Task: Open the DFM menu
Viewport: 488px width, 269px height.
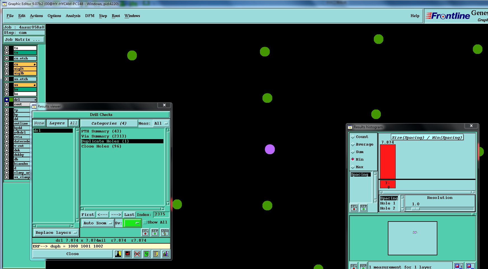Action: click(90, 16)
